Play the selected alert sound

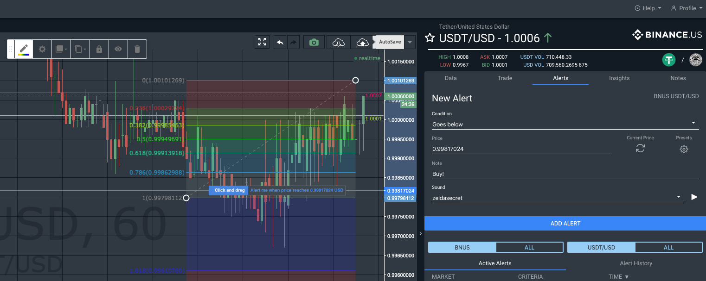(694, 197)
